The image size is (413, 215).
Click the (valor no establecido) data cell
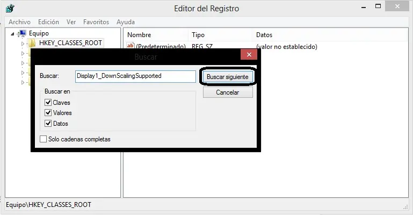(287, 47)
